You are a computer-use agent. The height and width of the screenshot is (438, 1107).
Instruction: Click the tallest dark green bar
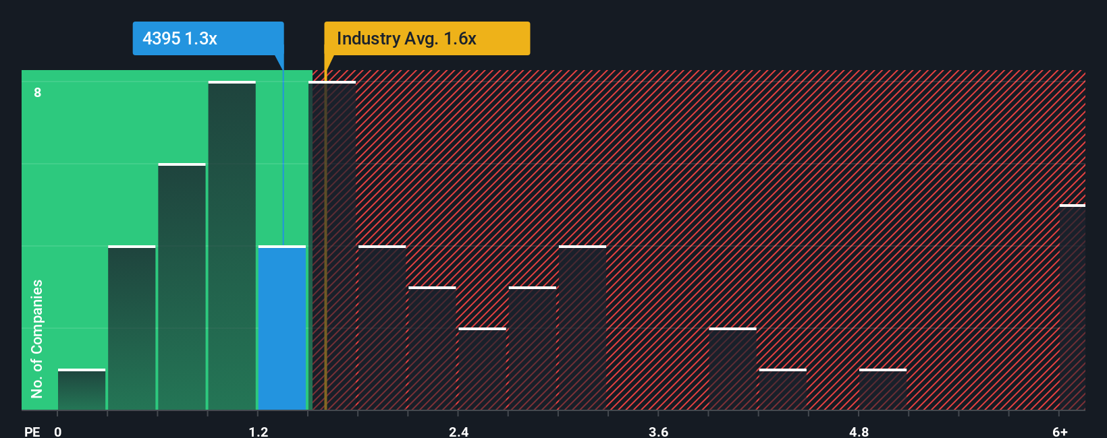pyautogui.click(x=232, y=245)
